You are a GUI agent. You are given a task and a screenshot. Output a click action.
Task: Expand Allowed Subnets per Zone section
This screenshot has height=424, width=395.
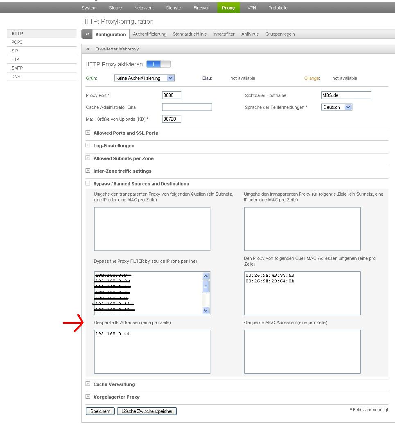(88, 158)
